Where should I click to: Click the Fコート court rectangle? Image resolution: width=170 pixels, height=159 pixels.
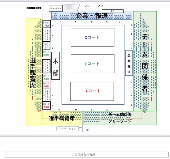click(92, 91)
